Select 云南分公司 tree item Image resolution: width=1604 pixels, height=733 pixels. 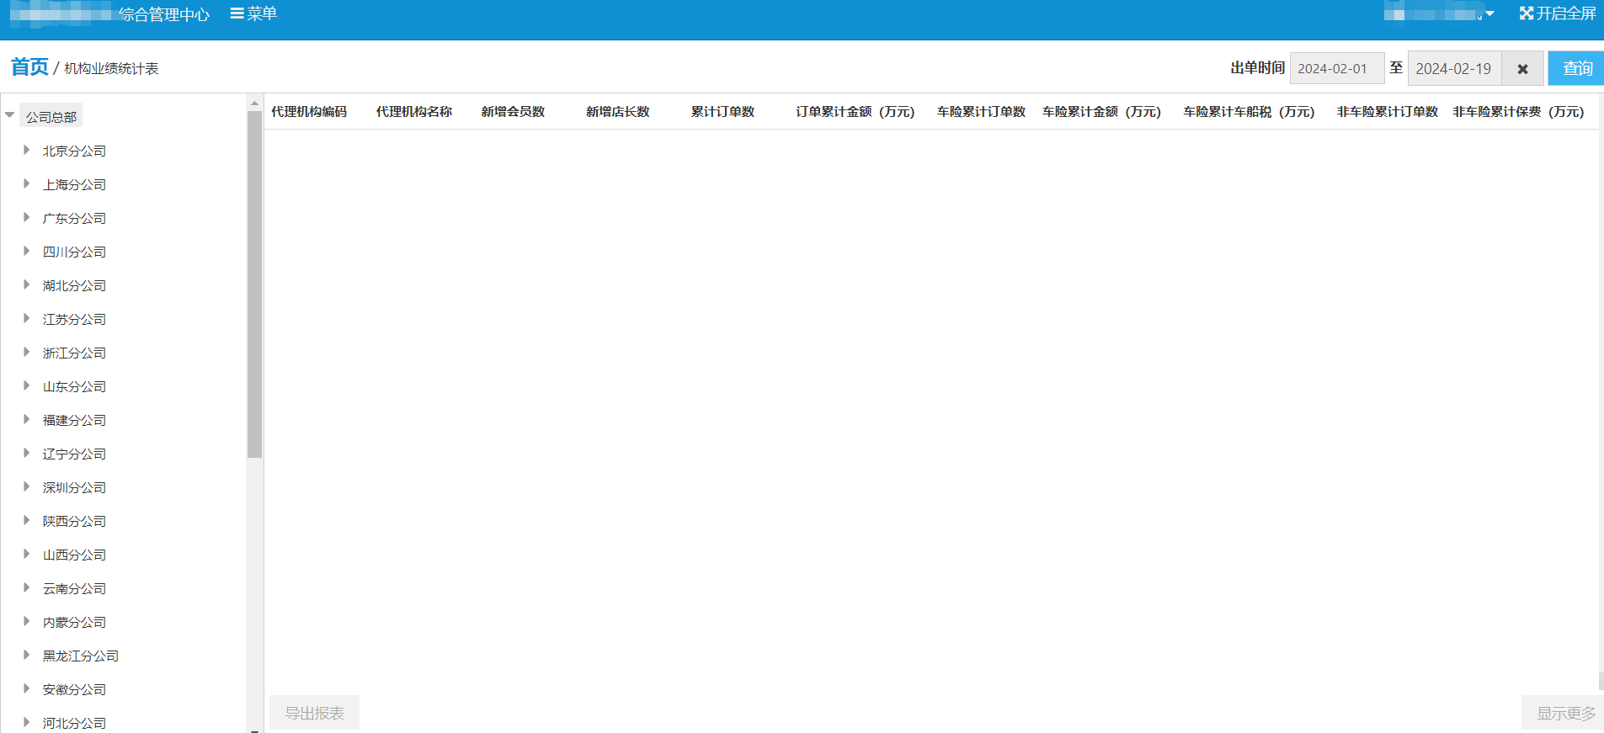[74, 588]
